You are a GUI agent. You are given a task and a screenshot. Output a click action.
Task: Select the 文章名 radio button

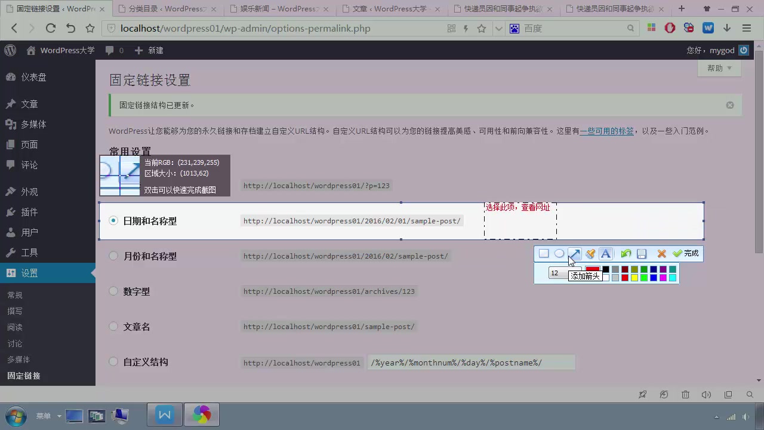pyautogui.click(x=113, y=327)
